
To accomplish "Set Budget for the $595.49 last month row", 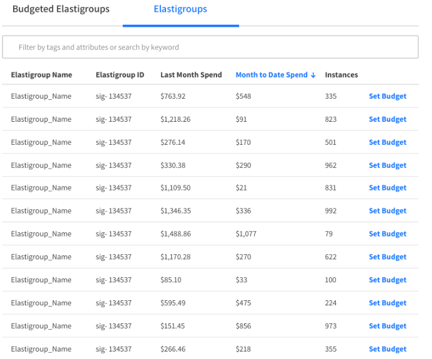I will 387,303.
